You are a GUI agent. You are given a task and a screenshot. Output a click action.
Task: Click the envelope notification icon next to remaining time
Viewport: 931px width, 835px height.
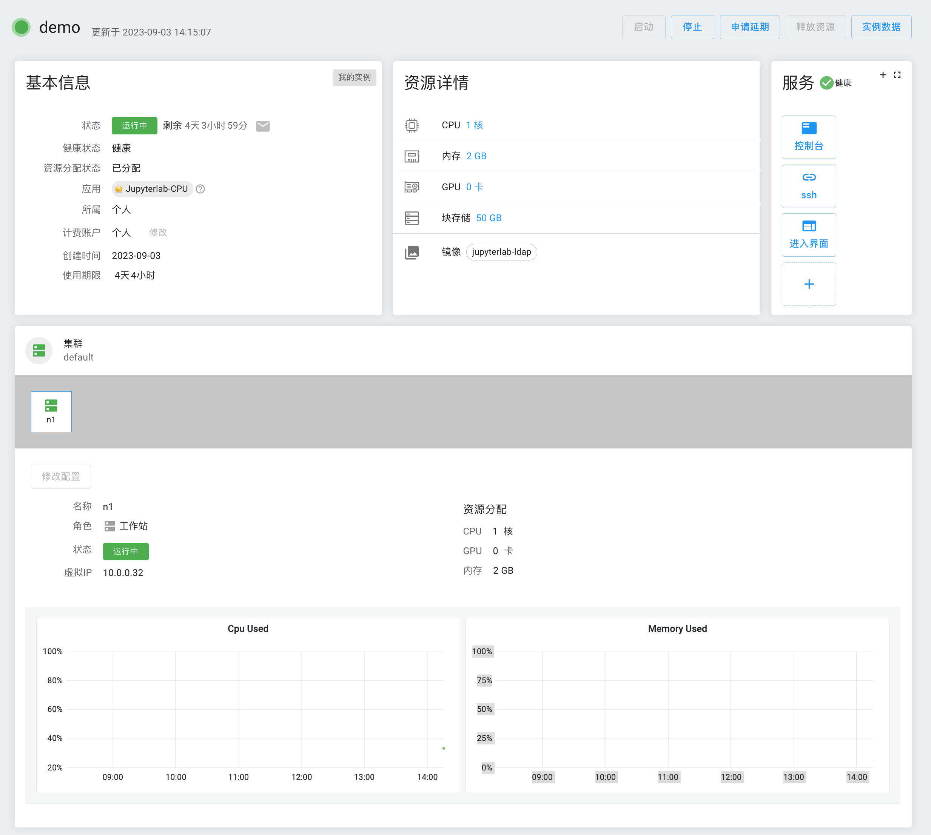(263, 126)
